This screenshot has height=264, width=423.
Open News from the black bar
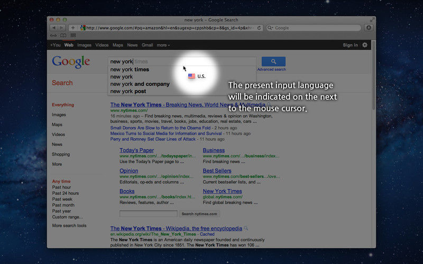pos(132,45)
